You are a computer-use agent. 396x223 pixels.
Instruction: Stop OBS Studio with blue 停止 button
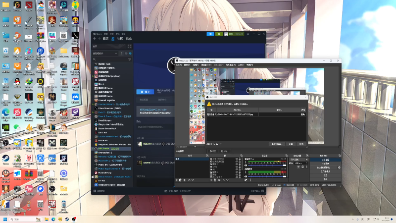point(145,92)
